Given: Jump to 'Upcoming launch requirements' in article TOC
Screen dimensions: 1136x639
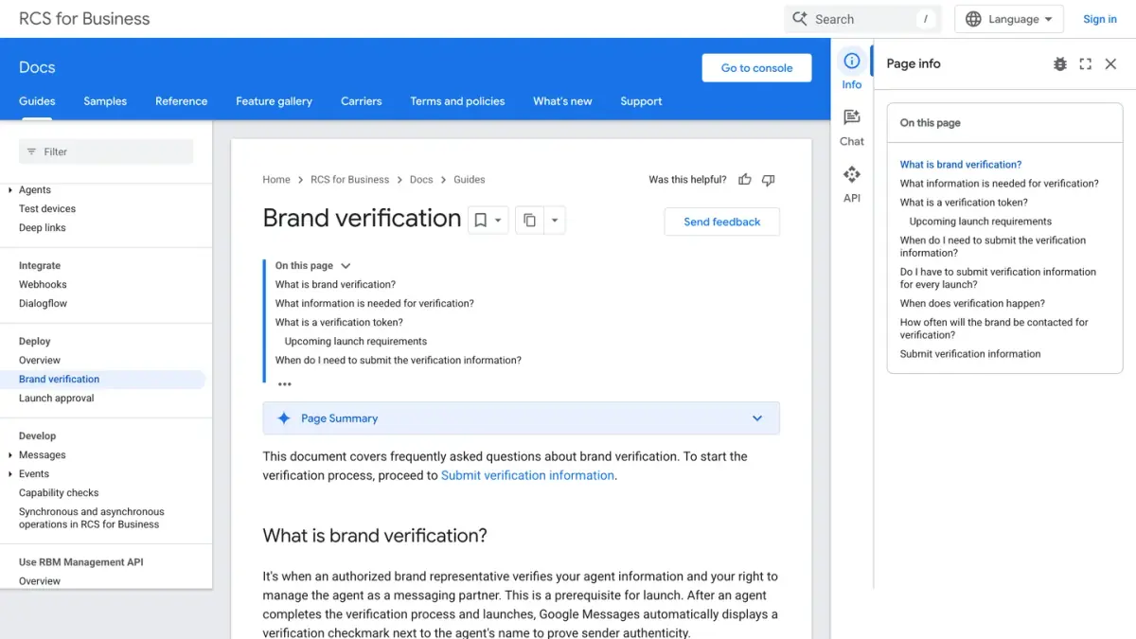Looking at the screenshot, I should [x=356, y=342].
